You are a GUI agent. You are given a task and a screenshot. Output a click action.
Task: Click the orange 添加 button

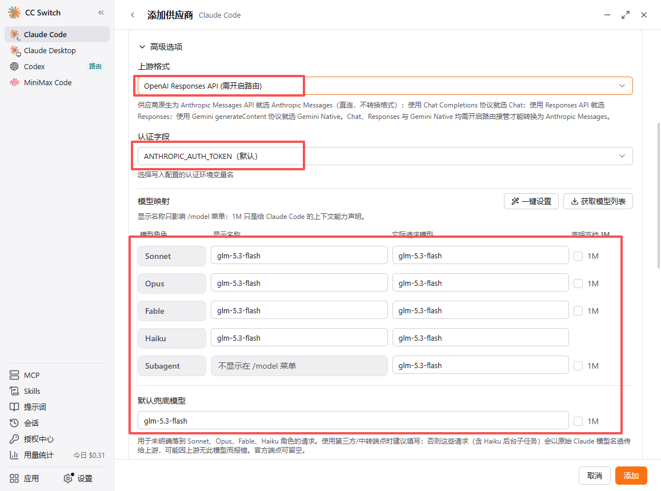click(631, 476)
